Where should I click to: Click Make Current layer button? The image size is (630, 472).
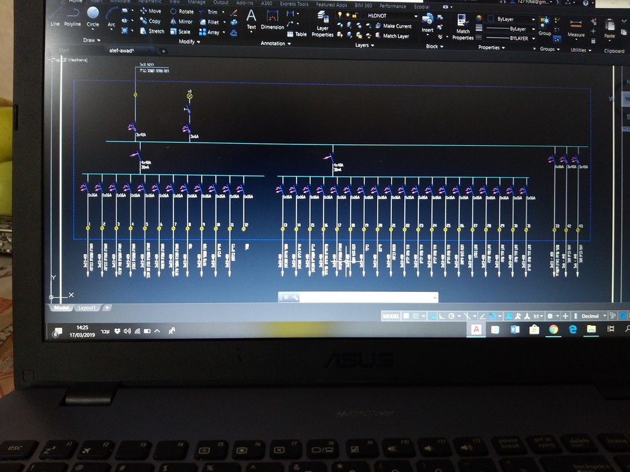pos(393,26)
